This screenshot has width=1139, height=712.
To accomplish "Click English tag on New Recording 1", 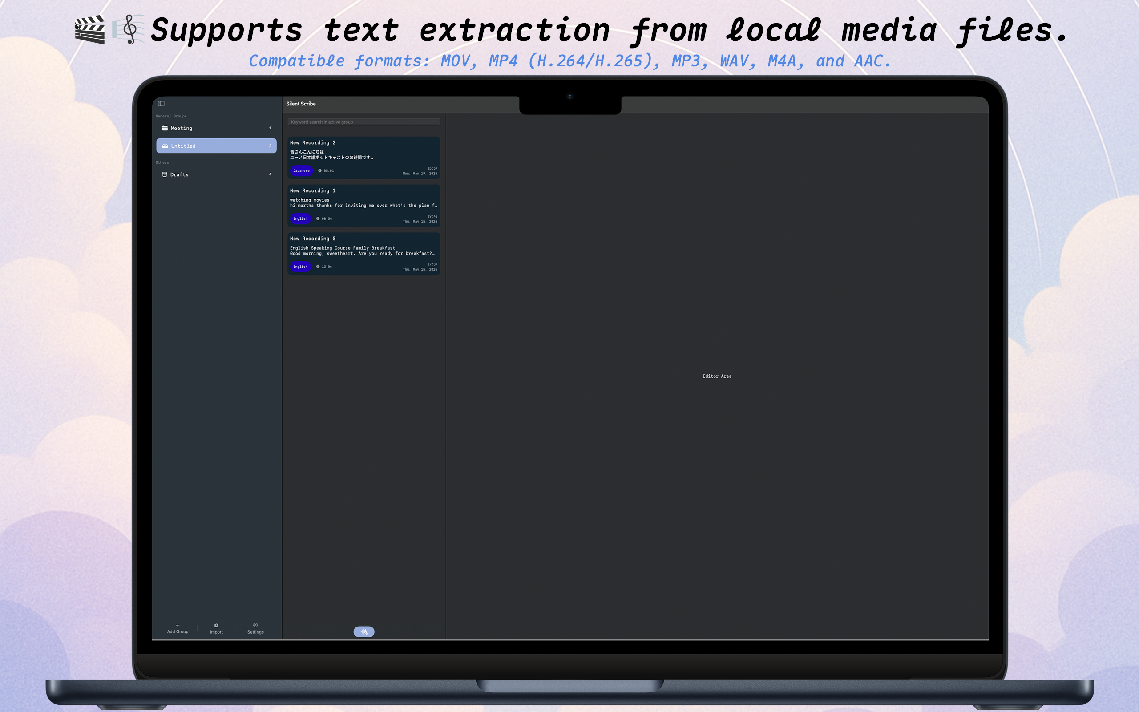I will (x=300, y=218).
